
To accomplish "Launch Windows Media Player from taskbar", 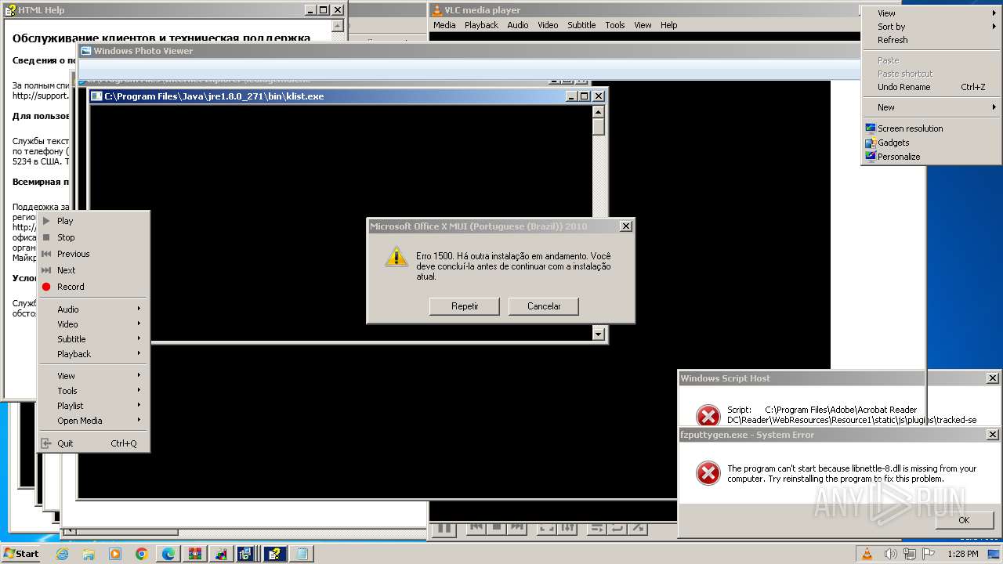I will [115, 554].
